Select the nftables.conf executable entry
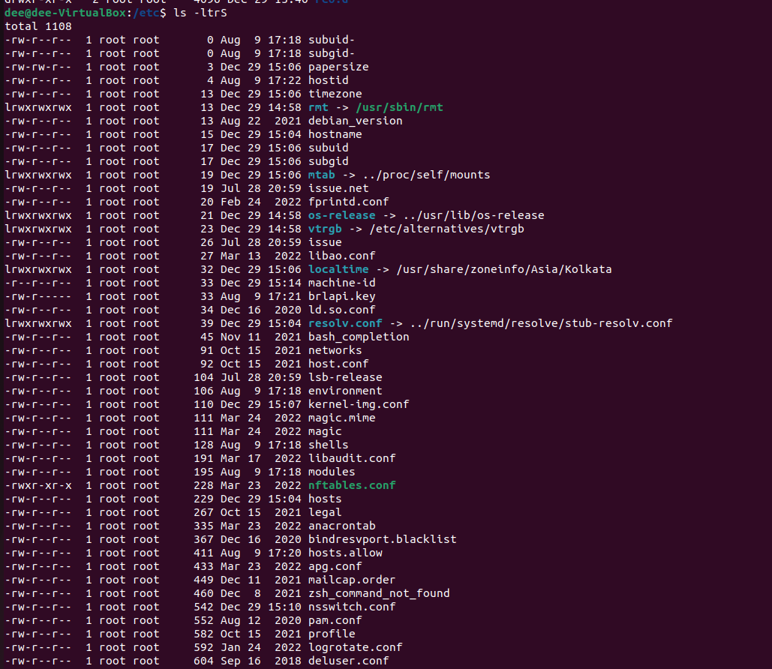Screen dimensions: 772x669 (351, 484)
